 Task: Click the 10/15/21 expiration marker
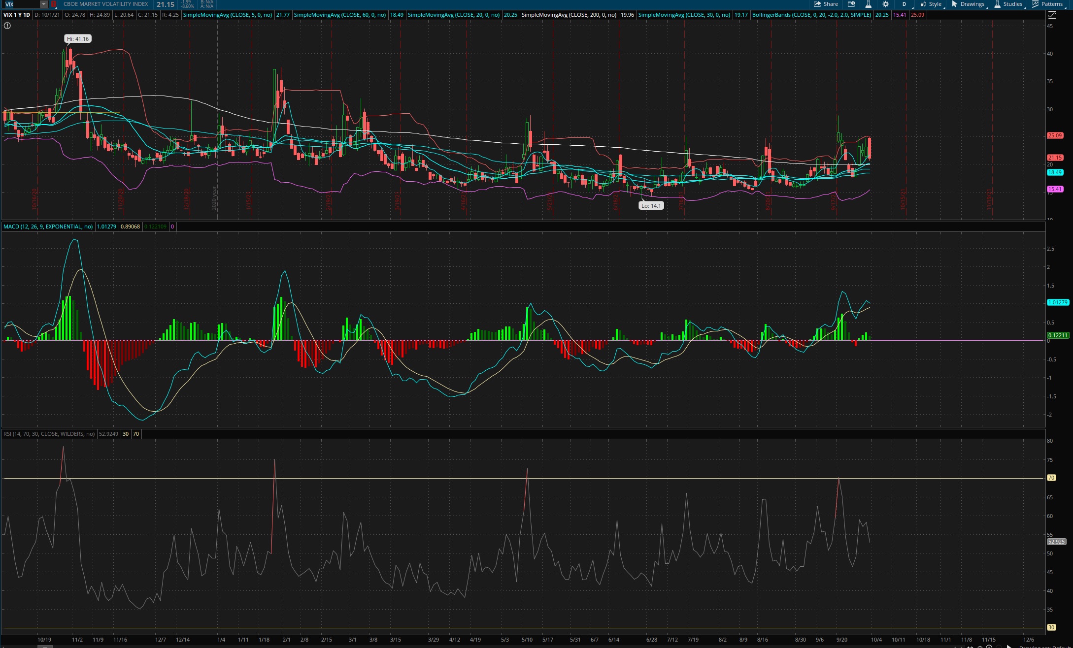903,199
